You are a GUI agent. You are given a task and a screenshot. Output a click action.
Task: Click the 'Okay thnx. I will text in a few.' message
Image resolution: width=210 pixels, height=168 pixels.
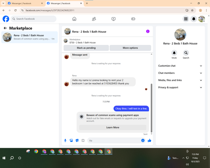[x=131, y=109]
